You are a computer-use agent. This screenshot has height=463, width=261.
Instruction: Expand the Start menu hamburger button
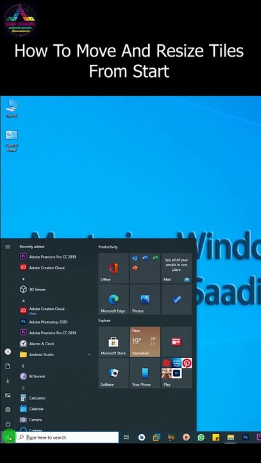point(8,246)
